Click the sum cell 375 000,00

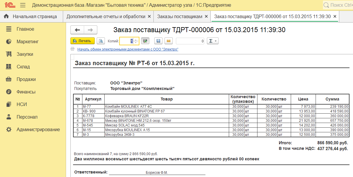tap(332, 135)
